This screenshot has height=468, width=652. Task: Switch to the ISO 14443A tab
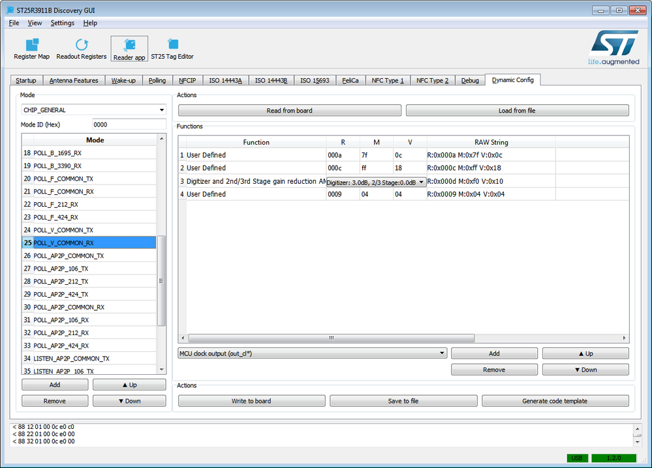[x=225, y=81]
